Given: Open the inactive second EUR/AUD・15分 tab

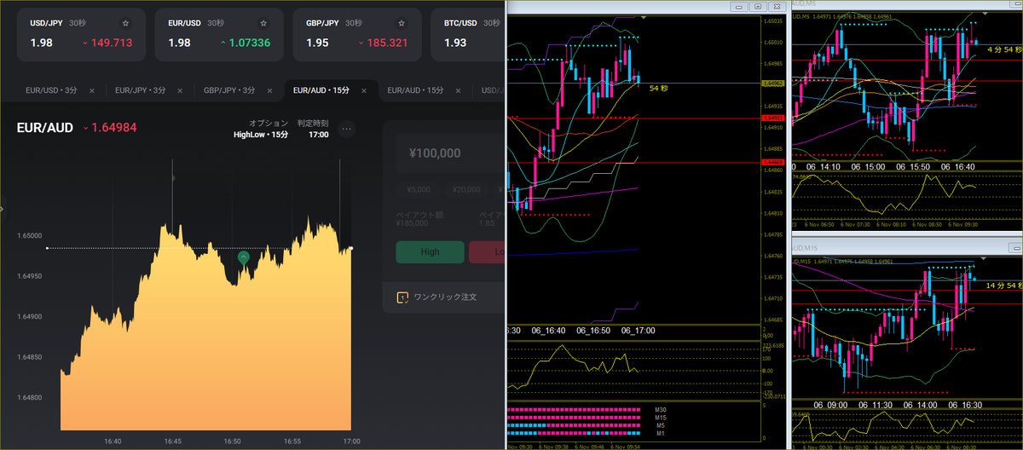Looking at the screenshot, I should [415, 90].
